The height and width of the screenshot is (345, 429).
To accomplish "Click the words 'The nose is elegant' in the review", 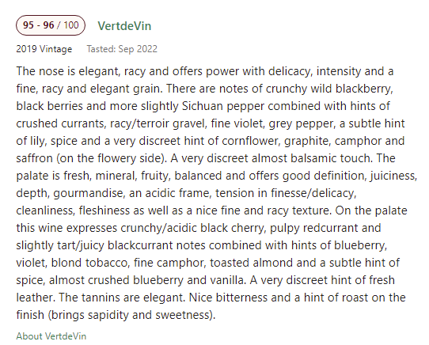I will pyautogui.click(x=68, y=71).
